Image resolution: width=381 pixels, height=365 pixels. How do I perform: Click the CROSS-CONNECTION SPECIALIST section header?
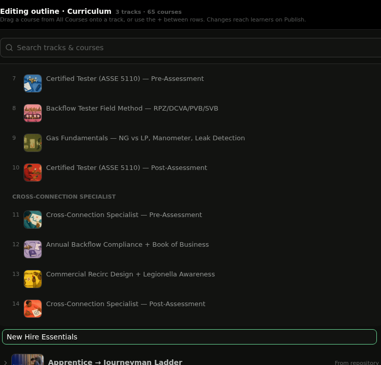pyautogui.click(x=64, y=197)
